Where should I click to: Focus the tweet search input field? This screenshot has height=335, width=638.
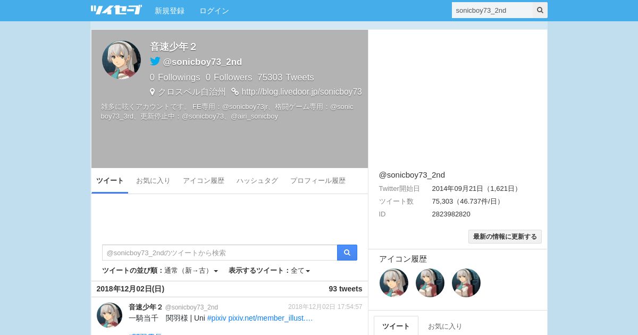click(x=220, y=253)
